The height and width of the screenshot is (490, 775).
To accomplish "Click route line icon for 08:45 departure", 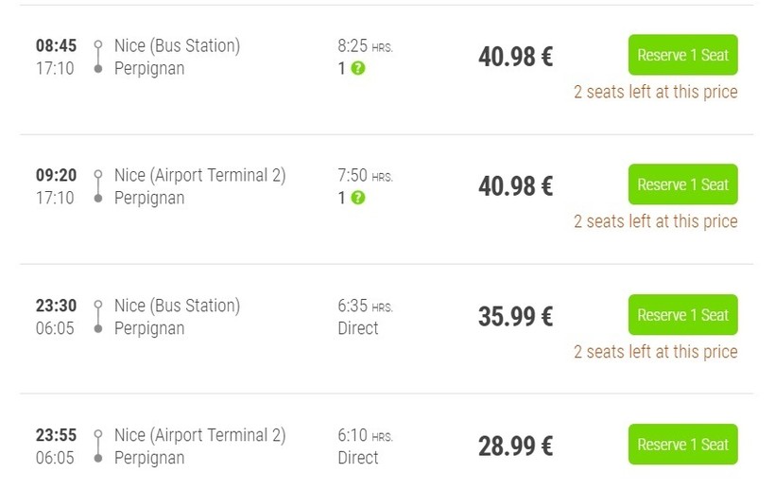I will click(97, 57).
